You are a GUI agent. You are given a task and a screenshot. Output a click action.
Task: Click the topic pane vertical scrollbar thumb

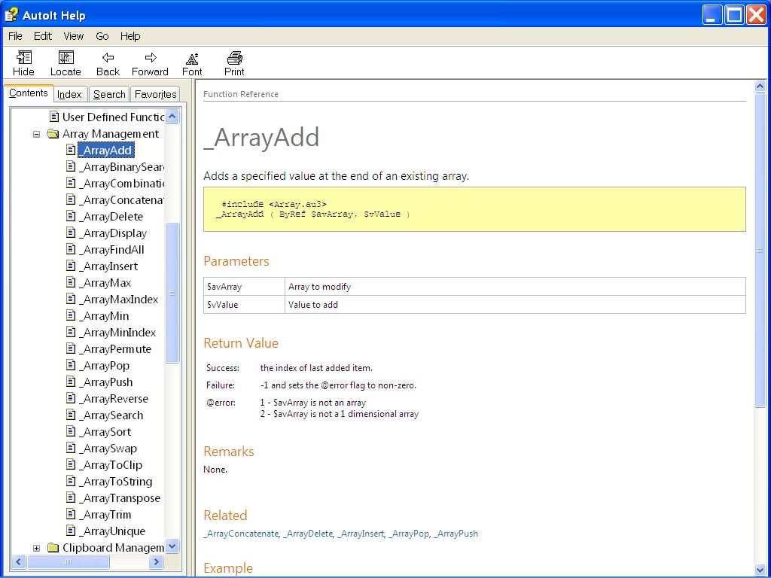click(760, 250)
